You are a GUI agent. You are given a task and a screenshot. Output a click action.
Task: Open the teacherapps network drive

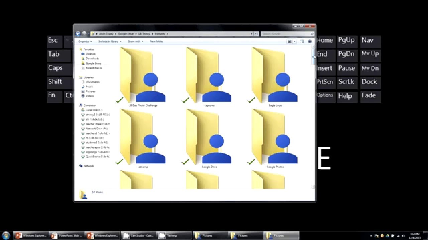(x=95, y=147)
